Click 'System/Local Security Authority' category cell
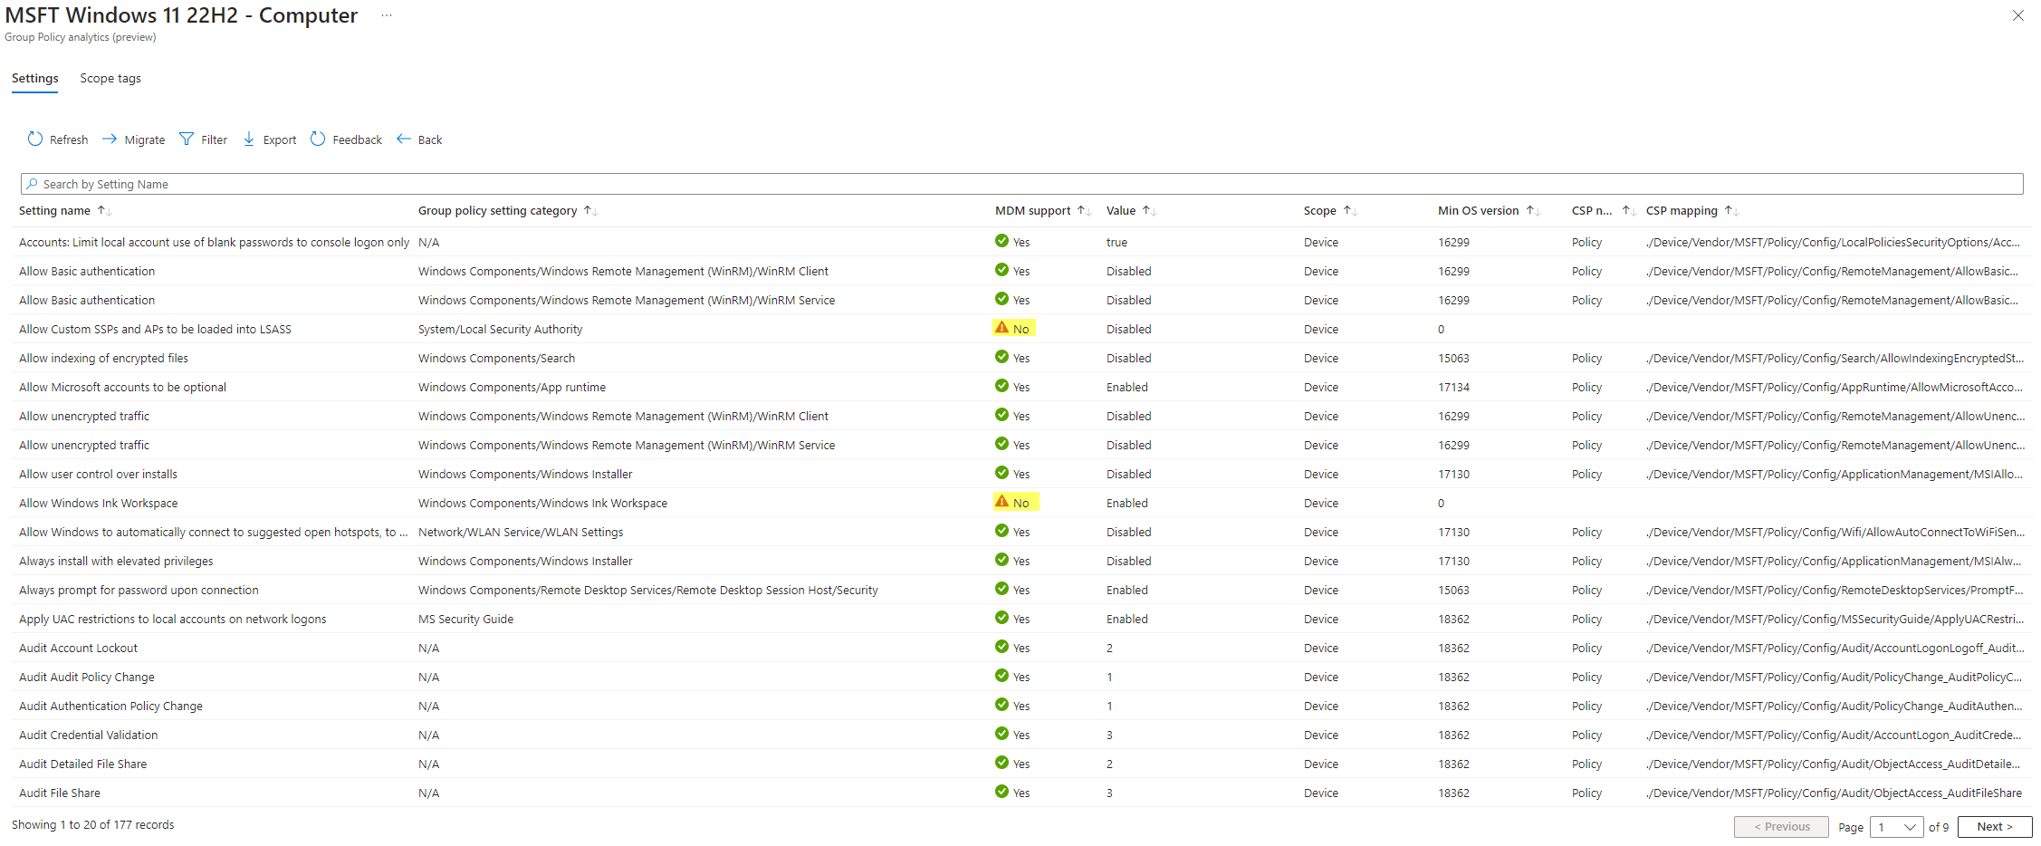Viewport: 2041px width, 846px height. point(501,330)
